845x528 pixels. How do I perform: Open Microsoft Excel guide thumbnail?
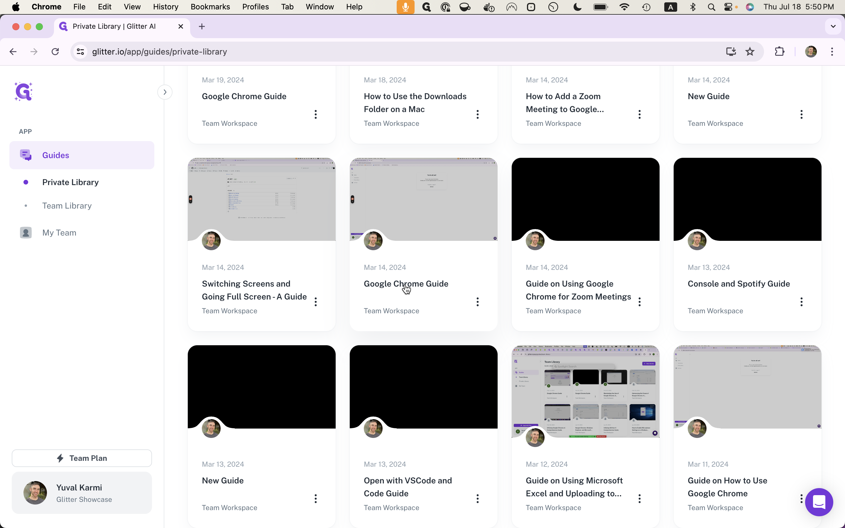point(586,391)
